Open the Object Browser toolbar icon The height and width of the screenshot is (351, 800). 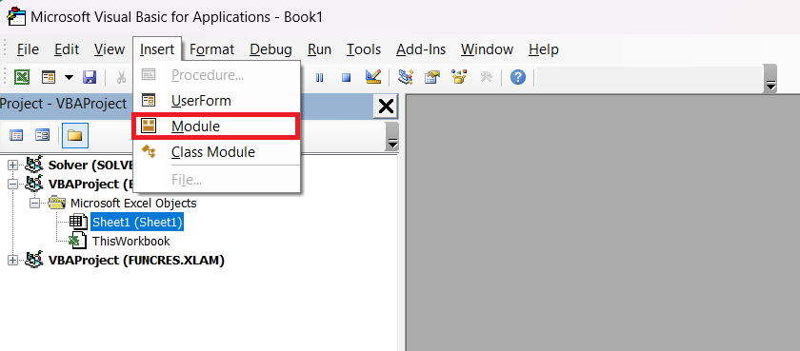[x=459, y=77]
